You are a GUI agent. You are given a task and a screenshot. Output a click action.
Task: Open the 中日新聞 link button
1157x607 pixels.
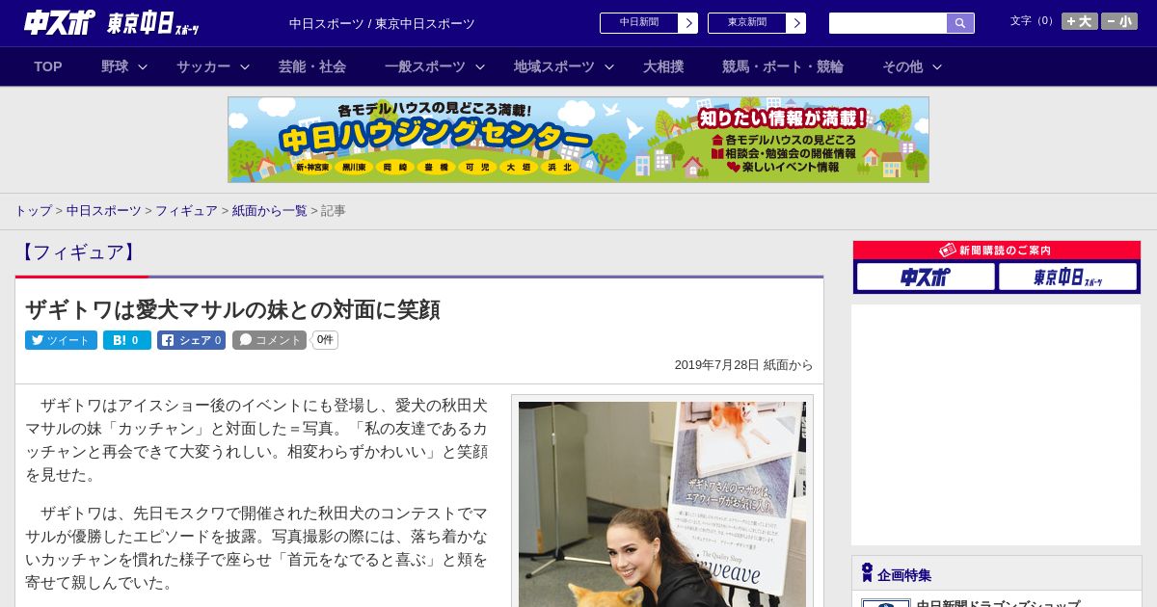point(648,23)
